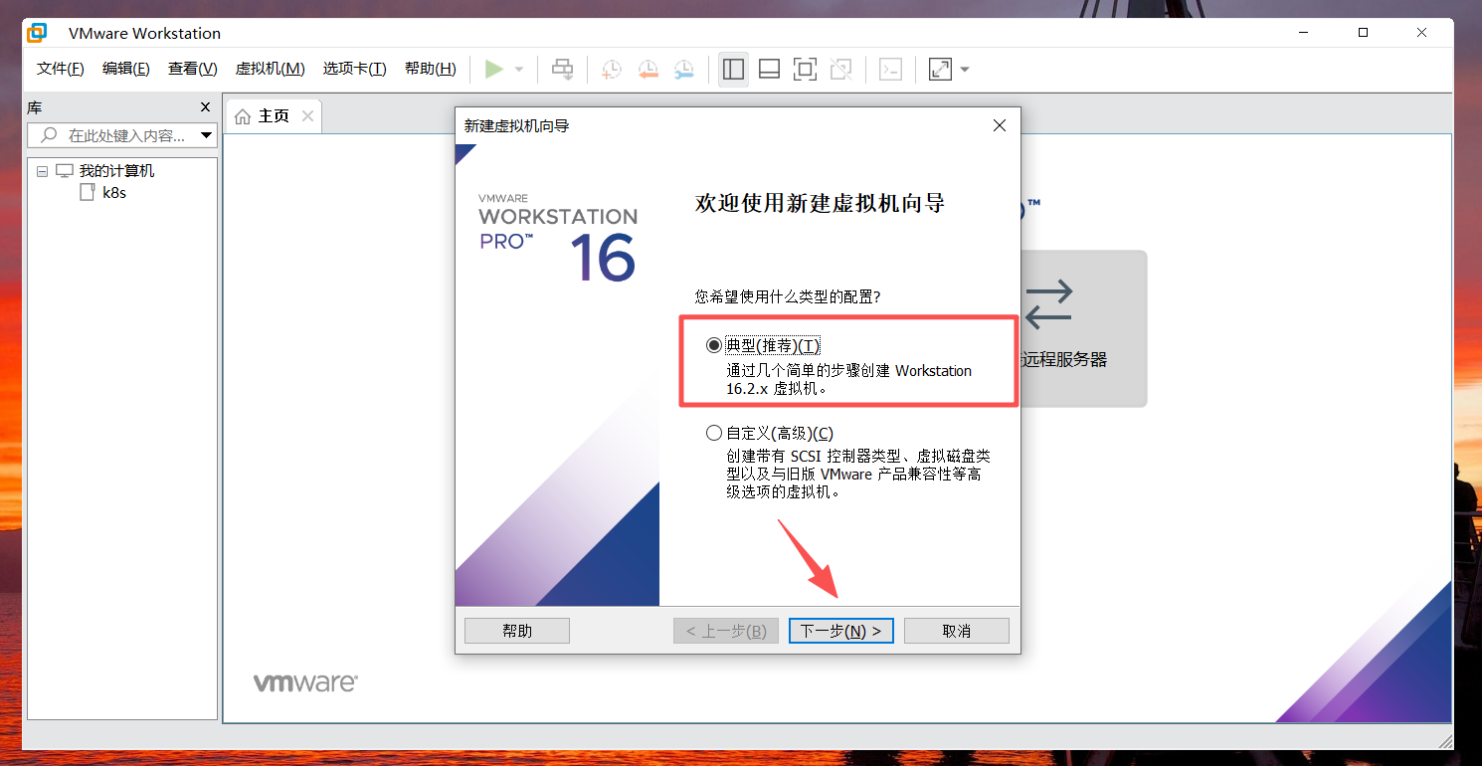Click the Send Ctrl+Alt+Del toolbar icon
1482x766 pixels.
pos(563,69)
